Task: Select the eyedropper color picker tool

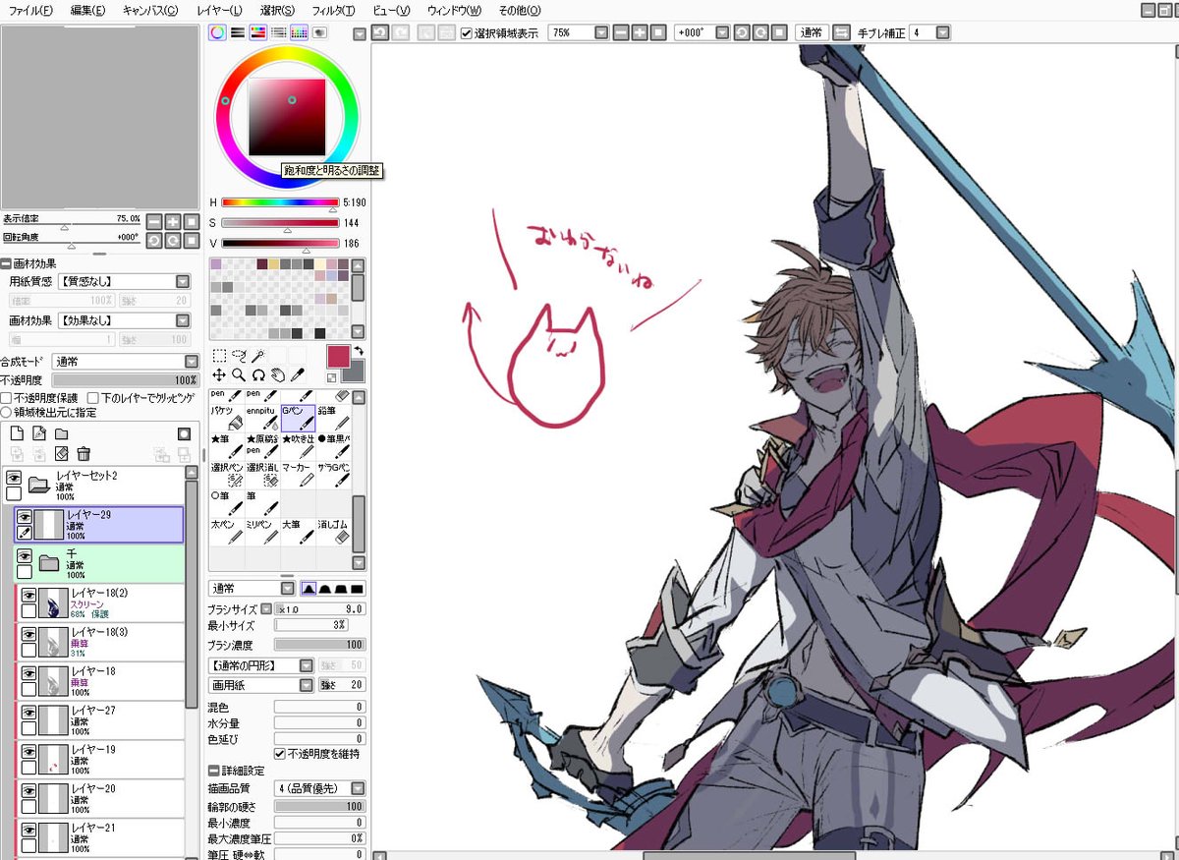Action: click(x=298, y=374)
